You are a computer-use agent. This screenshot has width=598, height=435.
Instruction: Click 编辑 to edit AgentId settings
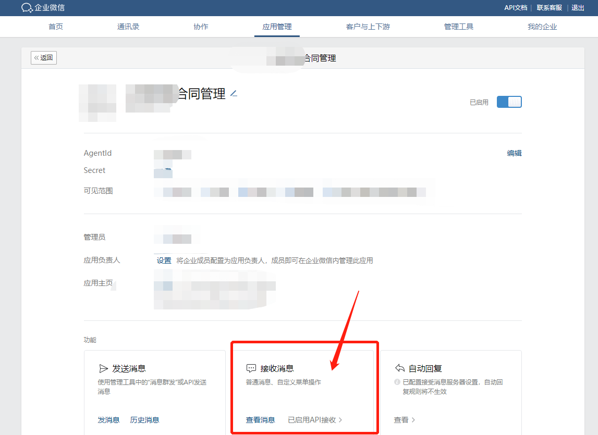[514, 153]
